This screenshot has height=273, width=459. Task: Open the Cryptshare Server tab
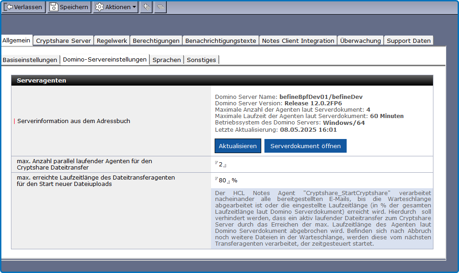tap(63, 41)
